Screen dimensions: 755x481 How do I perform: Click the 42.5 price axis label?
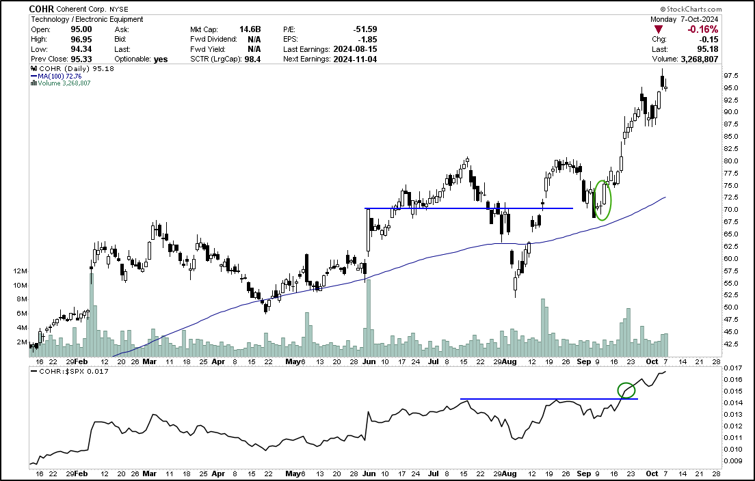click(732, 344)
